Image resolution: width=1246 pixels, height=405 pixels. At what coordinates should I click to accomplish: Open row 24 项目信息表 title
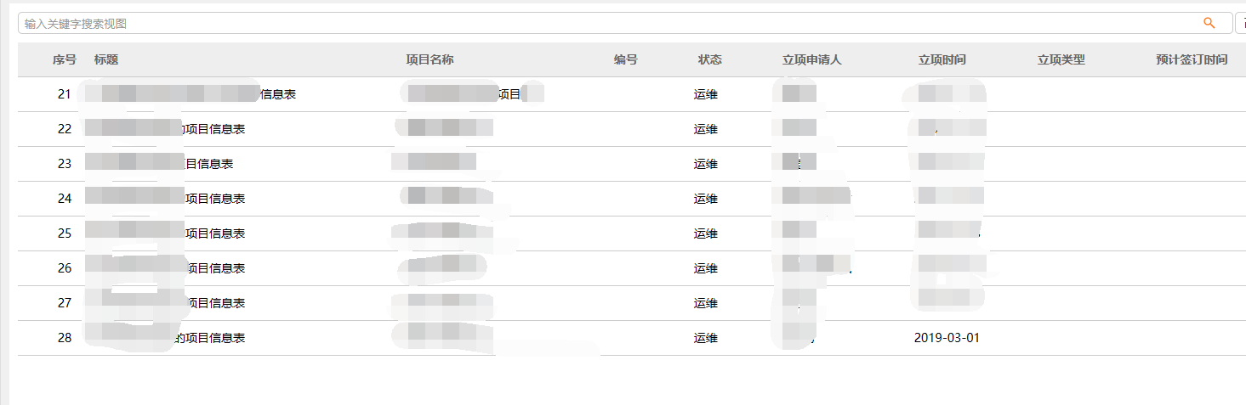[x=215, y=200]
